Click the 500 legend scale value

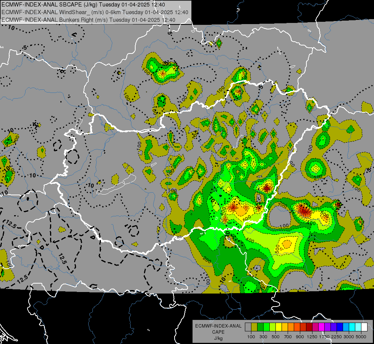275,337
